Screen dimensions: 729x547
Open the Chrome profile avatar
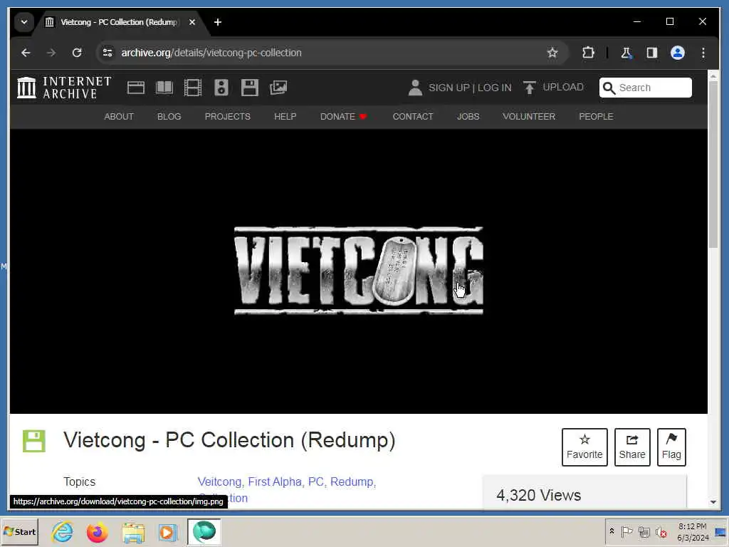coord(678,53)
